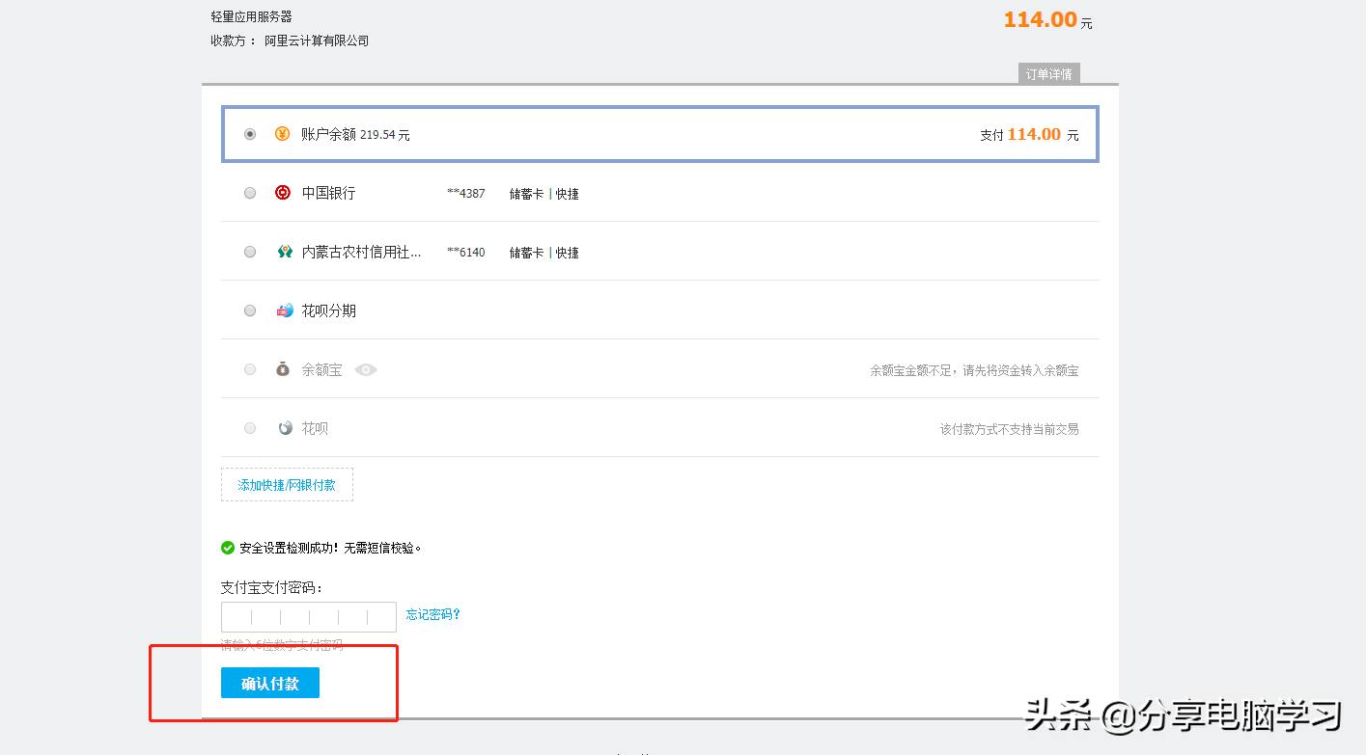Click the yellow yuan account balance icon
The image size is (1366, 755).
[x=282, y=134]
